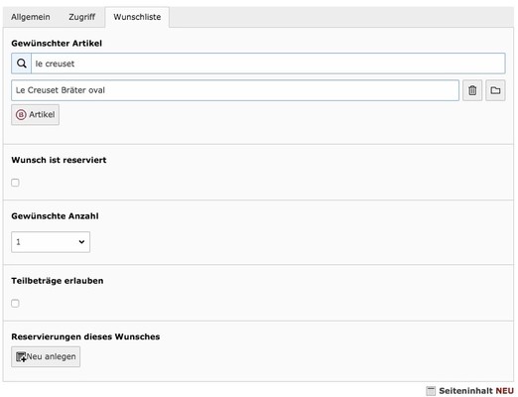This screenshot has width=518, height=397.
Task: Click the magnifier search icon
Action: tap(22, 64)
